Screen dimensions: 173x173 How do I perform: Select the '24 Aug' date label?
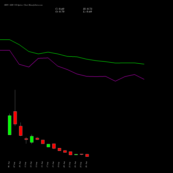(75, 164)
